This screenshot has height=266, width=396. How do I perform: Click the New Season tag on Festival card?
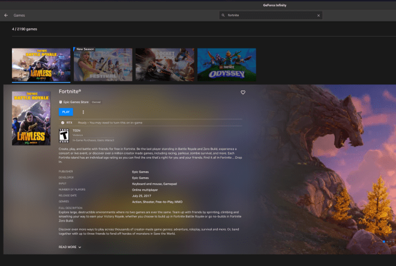(x=85, y=49)
